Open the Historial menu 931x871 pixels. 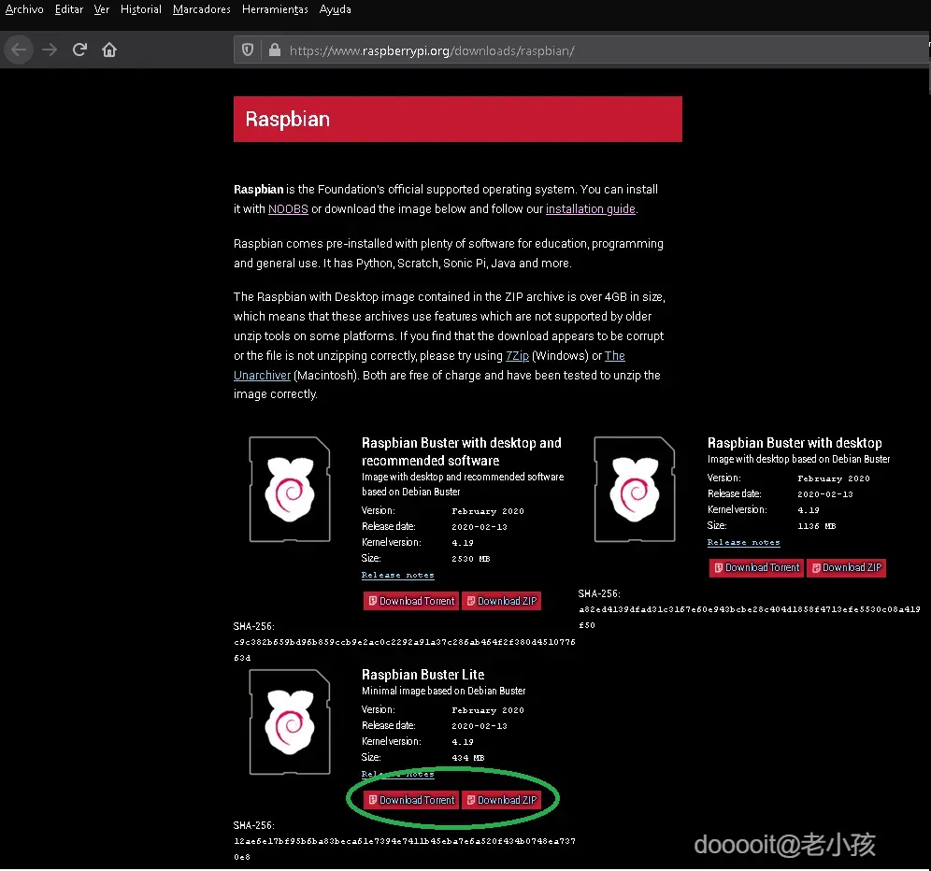pyautogui.click(x=141, y=9)
